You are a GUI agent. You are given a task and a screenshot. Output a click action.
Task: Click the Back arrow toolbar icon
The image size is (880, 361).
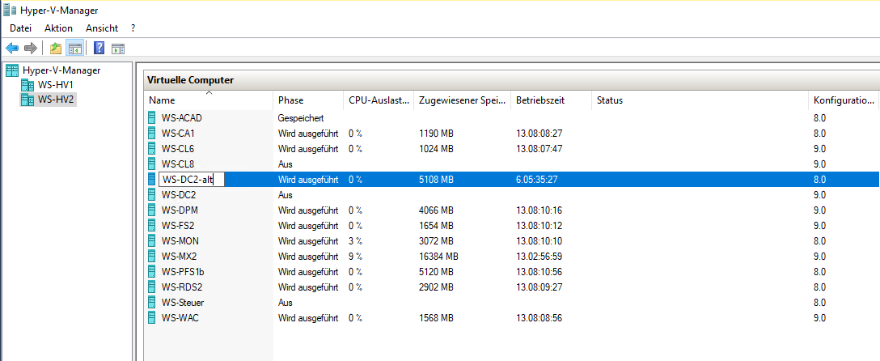(12, 49)
